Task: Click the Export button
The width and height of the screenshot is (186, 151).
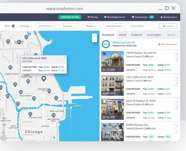Action: click(x=168, y=26)
